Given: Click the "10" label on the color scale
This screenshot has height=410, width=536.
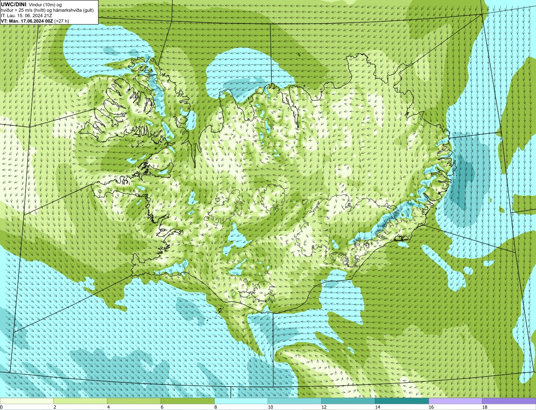Looking at the screenshot, I should click(x=271, y=407).
